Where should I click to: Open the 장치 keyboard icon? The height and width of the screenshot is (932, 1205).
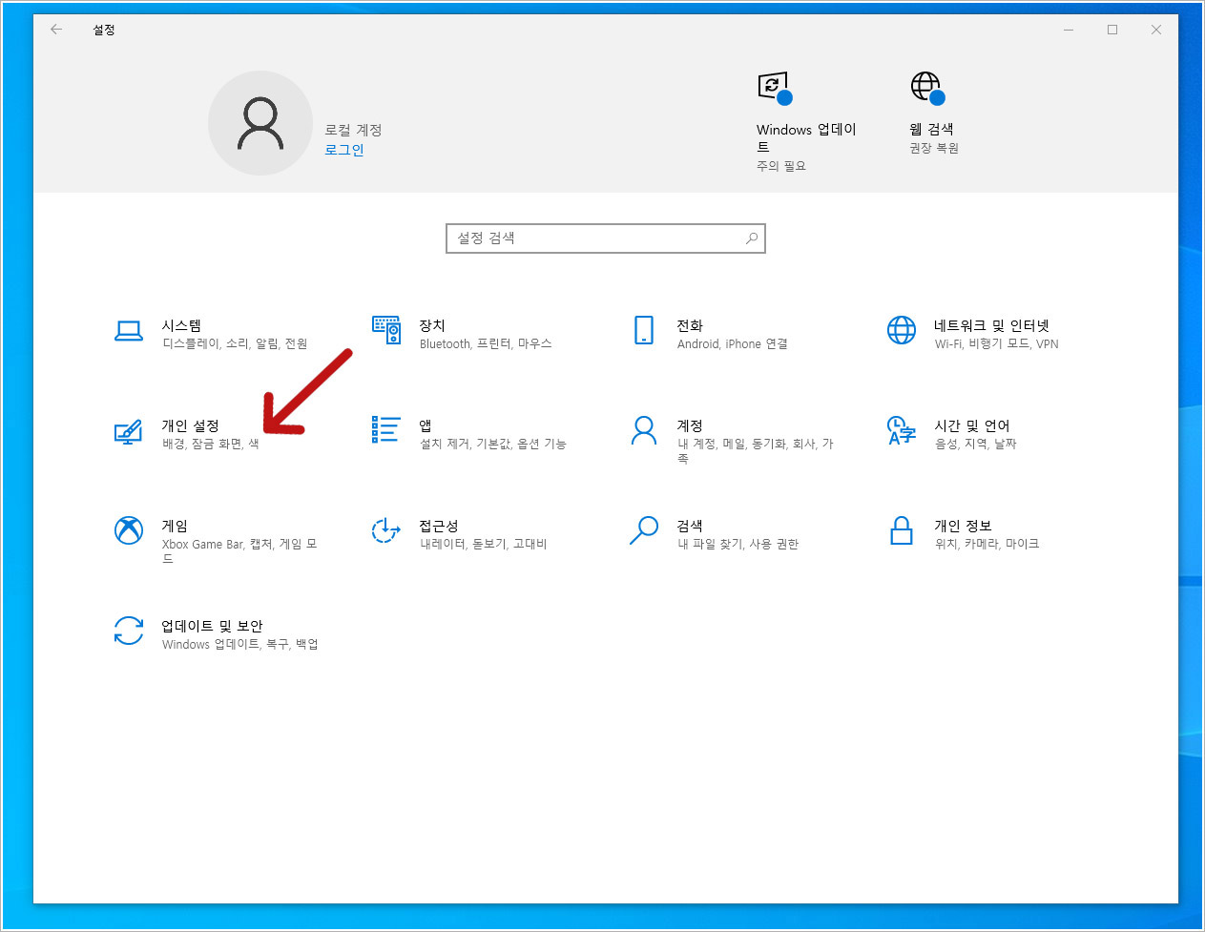[386, 330]
